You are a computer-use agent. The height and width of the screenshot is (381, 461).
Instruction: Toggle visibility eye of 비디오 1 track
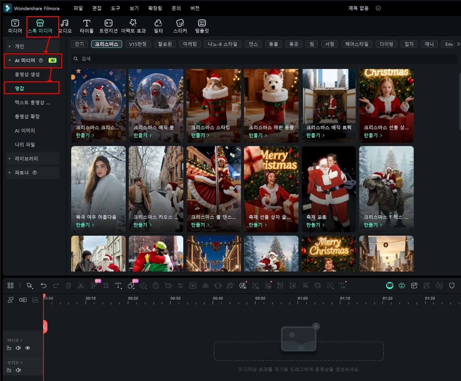28,348
